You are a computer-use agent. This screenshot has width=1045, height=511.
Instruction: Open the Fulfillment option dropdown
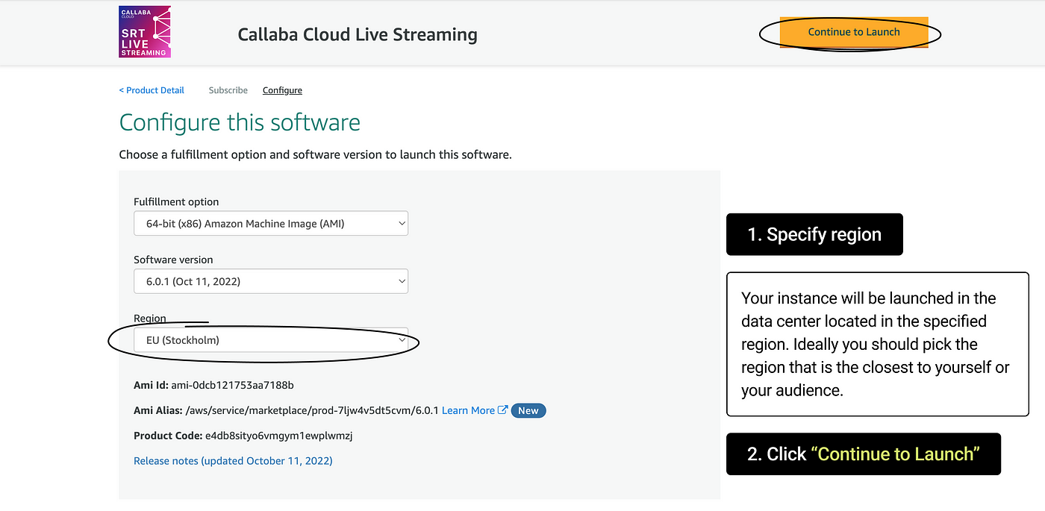(x=271, y=223)
